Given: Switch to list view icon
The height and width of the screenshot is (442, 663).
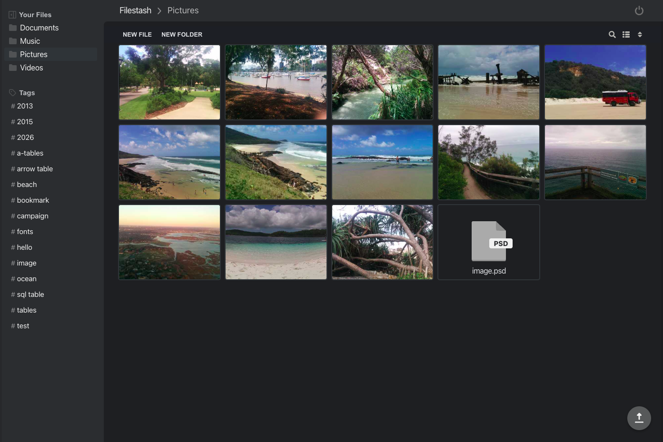Looking at the screenshot, I should click(x=626, y=34).
